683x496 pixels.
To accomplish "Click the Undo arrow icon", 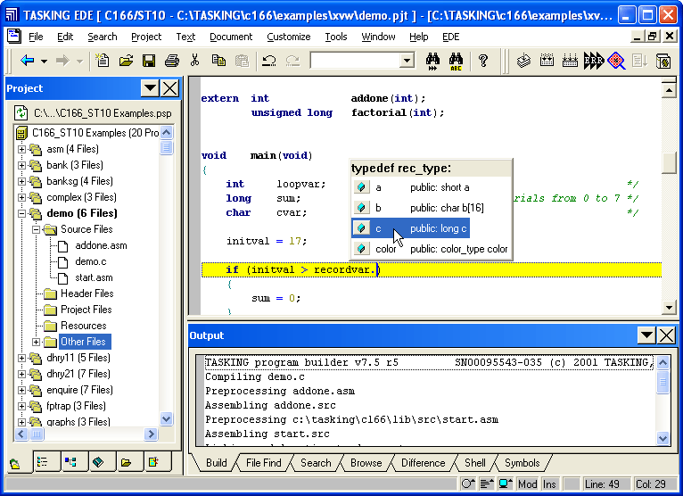I will coord(268,61).
